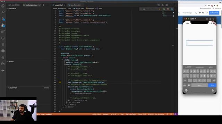Click the GitHub icon on the Flutter site
222x124 pixels.
207,13
